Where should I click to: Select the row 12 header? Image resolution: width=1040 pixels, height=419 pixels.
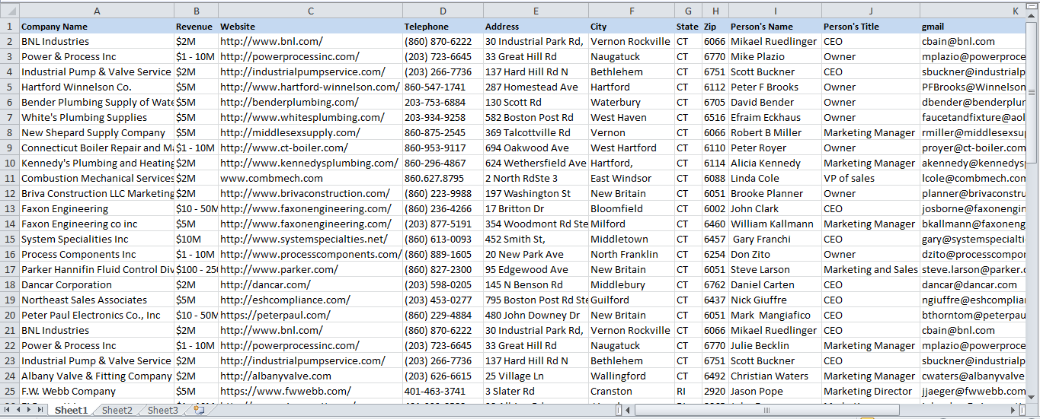[x=9, y=193]
